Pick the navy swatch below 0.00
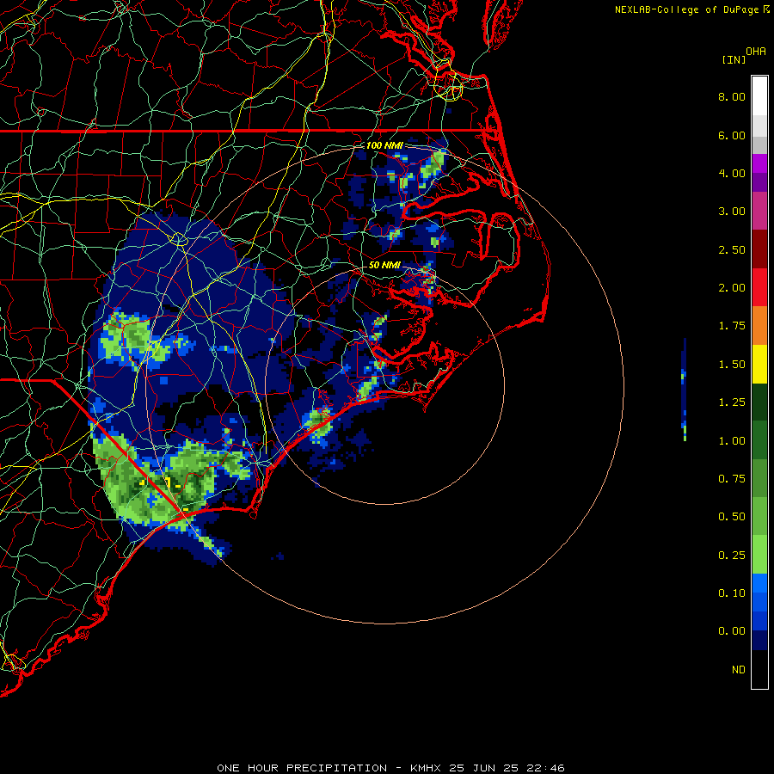The width and height of the screenshot is (774, 774). pyautogui.click(x=759, y=641)
